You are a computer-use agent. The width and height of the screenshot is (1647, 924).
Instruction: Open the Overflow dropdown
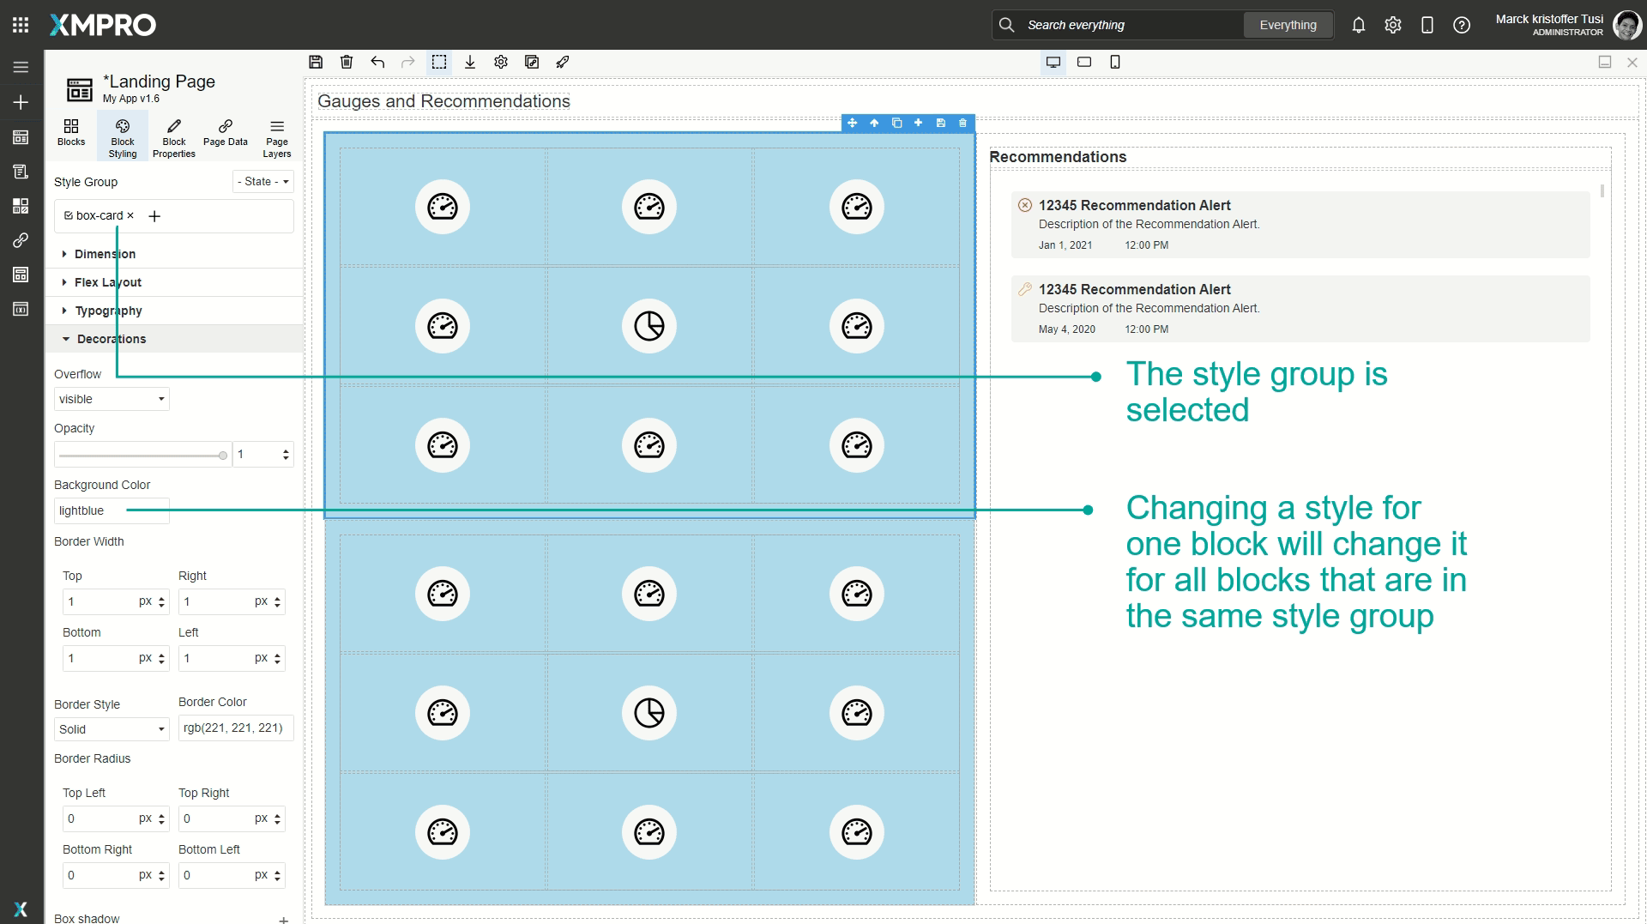click(x=111, y=399)
